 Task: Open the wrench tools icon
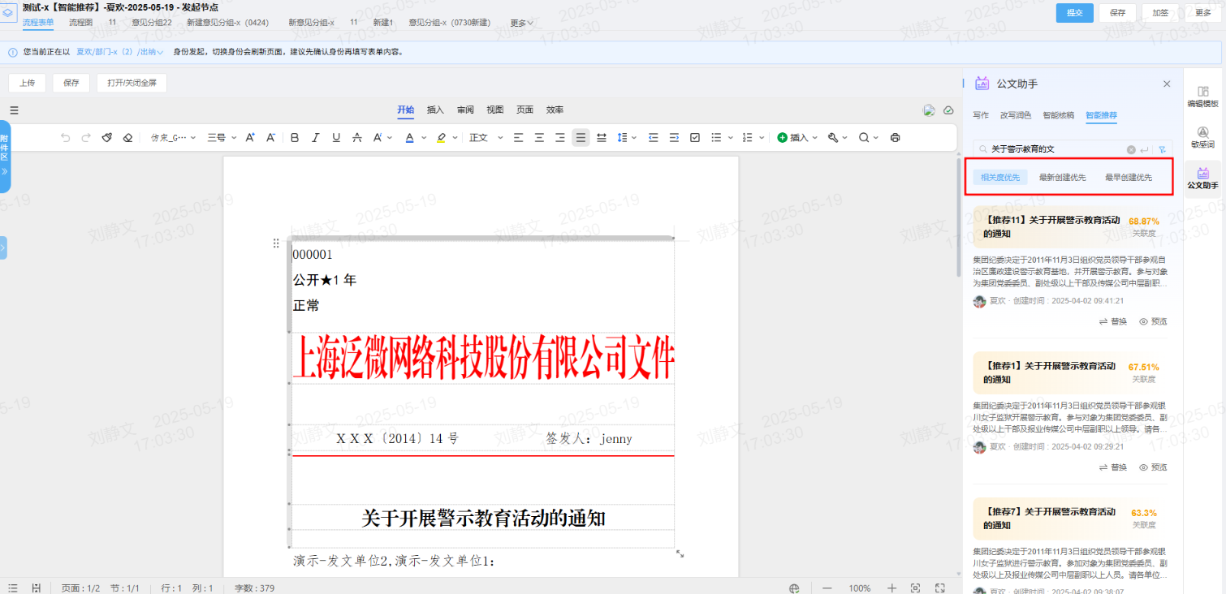click(833, 138)
